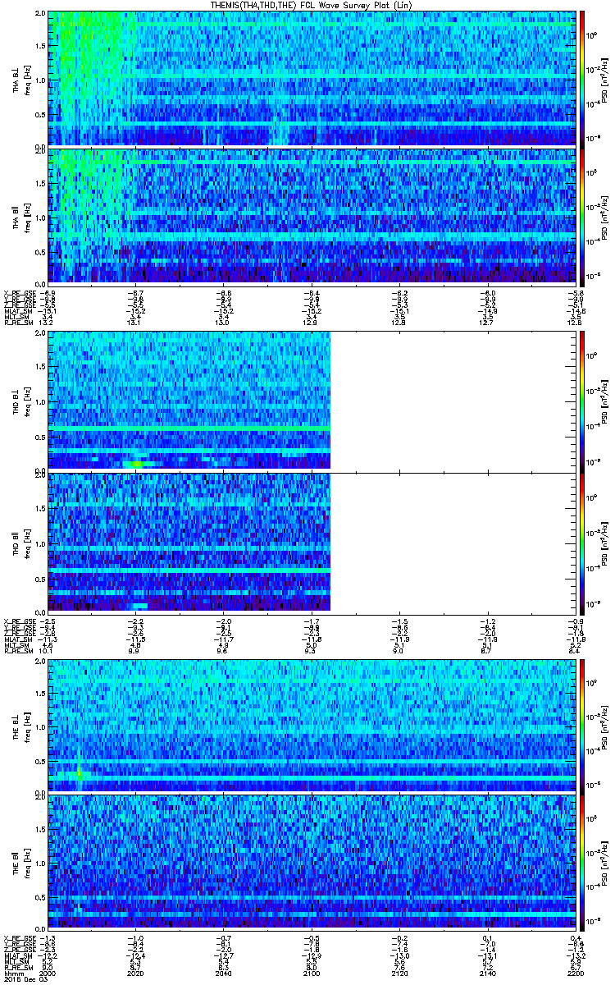Image resolution: width=615 pixels, height=985 pixels.
Task: Click the THE B∥ PSD color bar
Action: click(581, 862)
